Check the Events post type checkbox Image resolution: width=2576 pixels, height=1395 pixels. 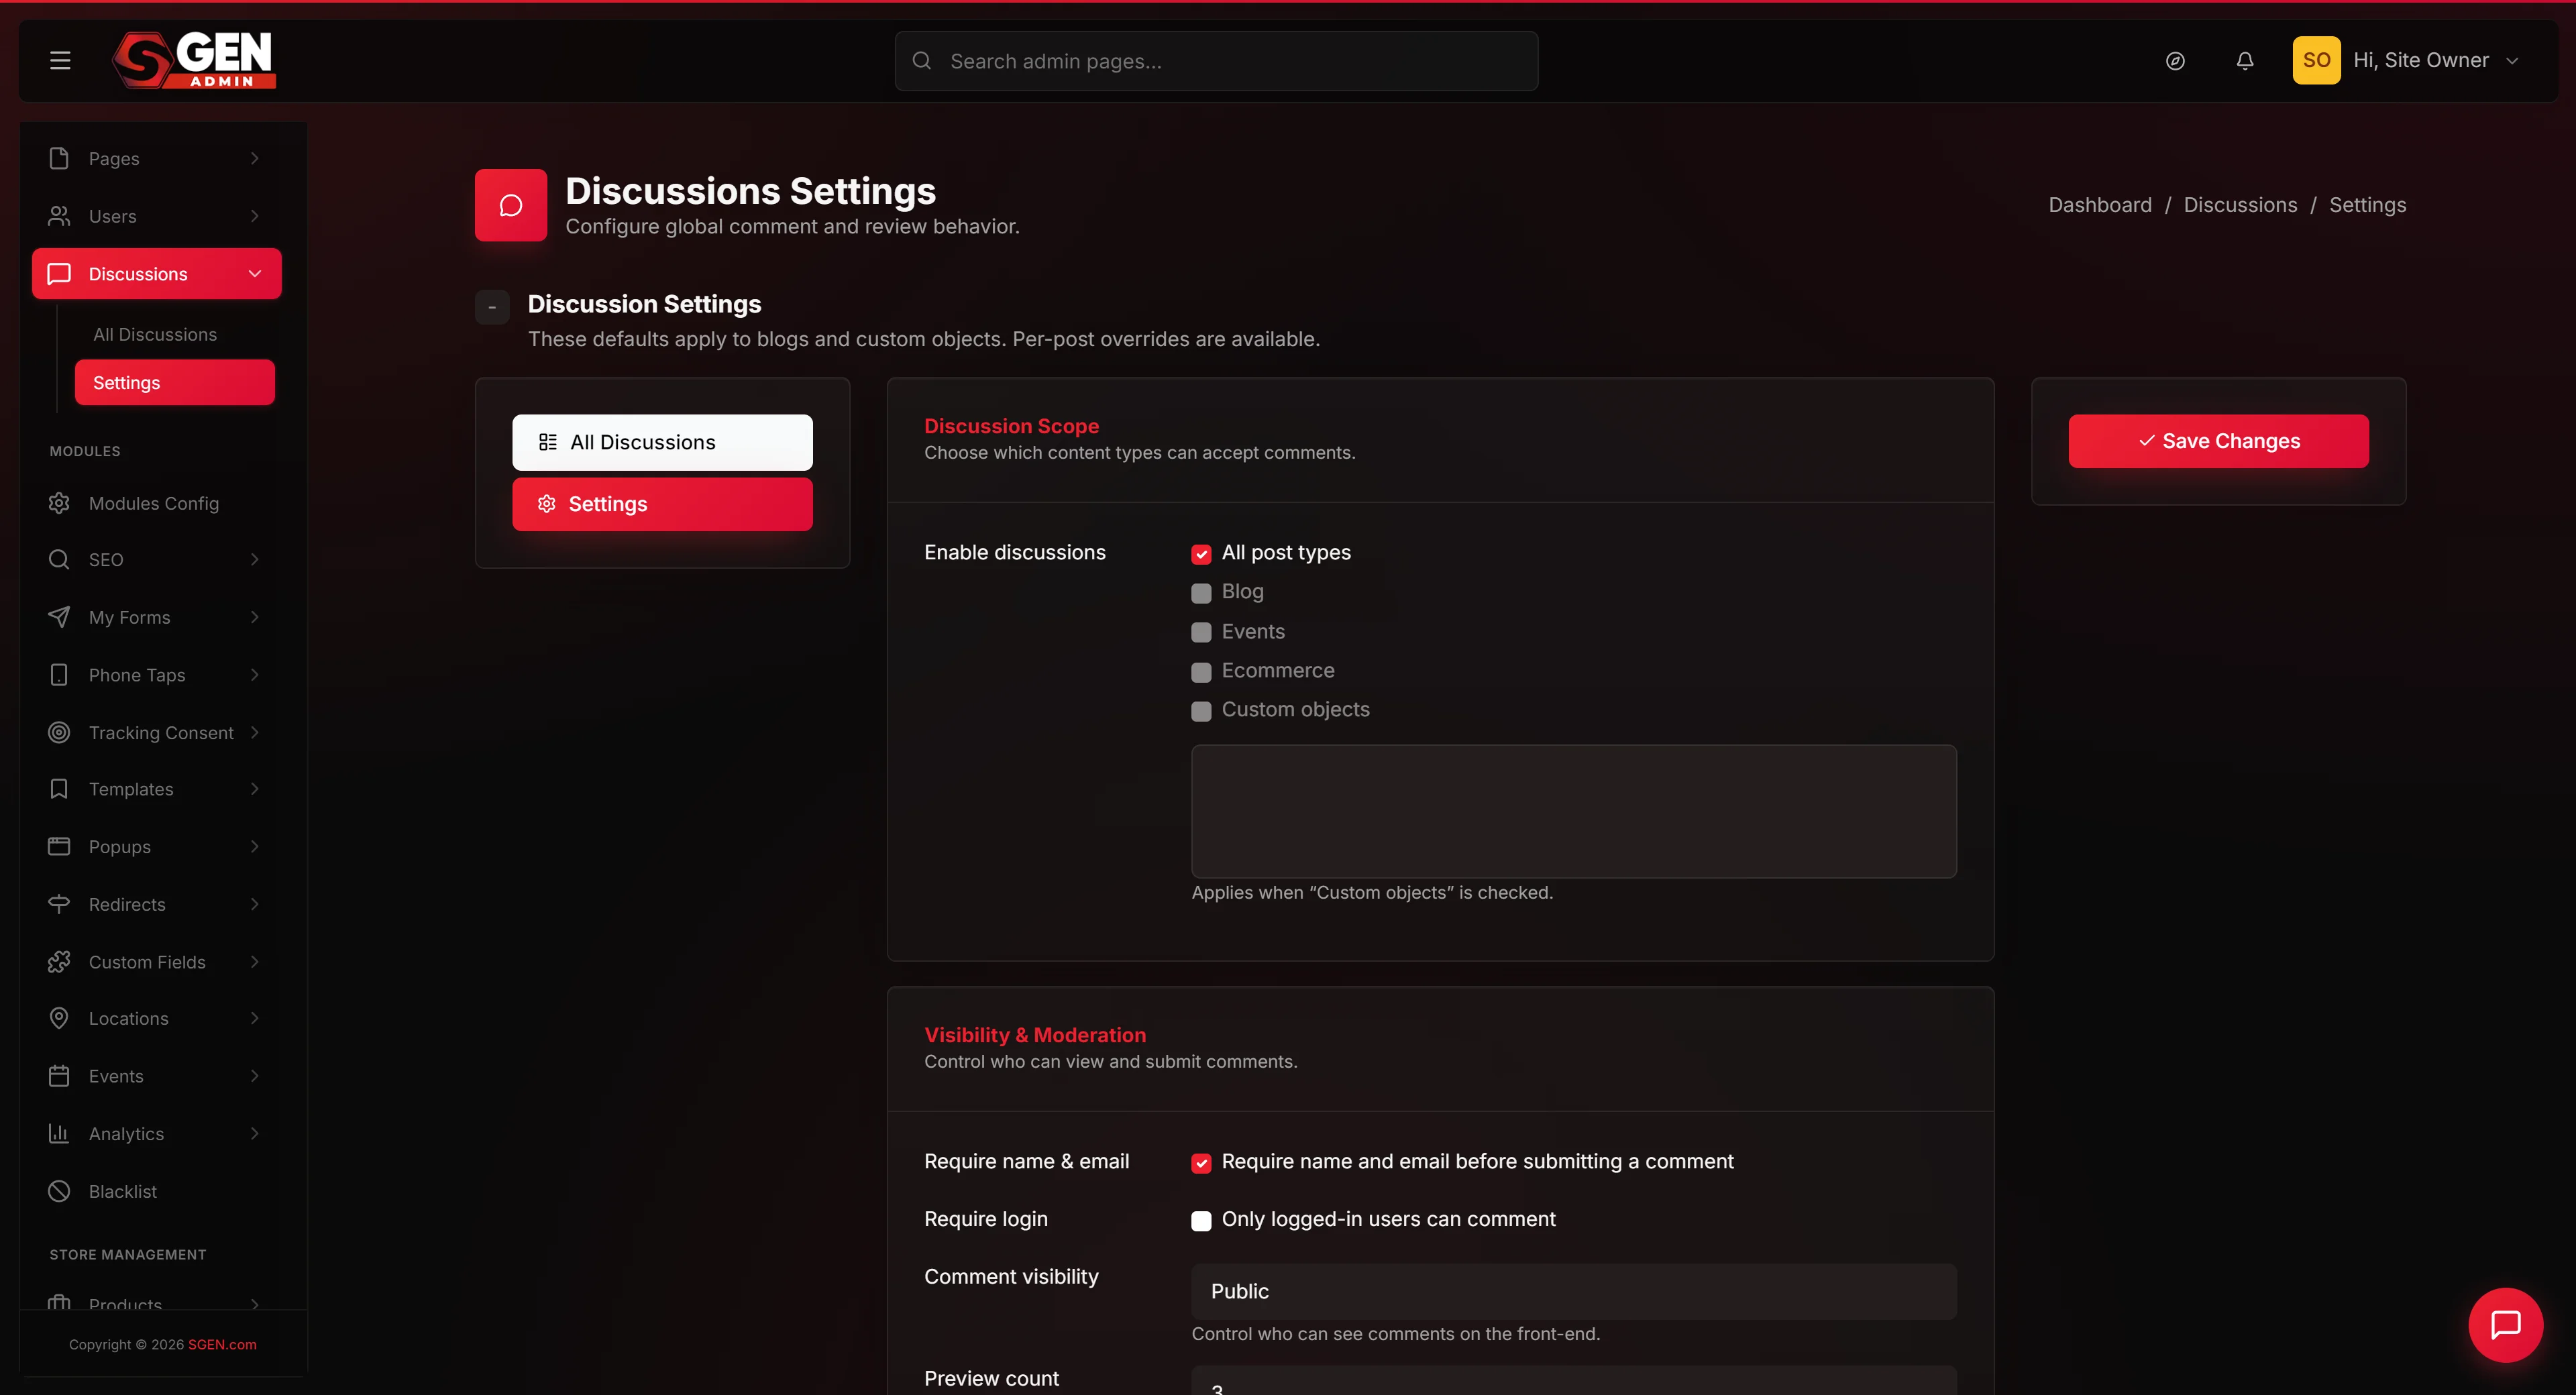pos(1201,632)
